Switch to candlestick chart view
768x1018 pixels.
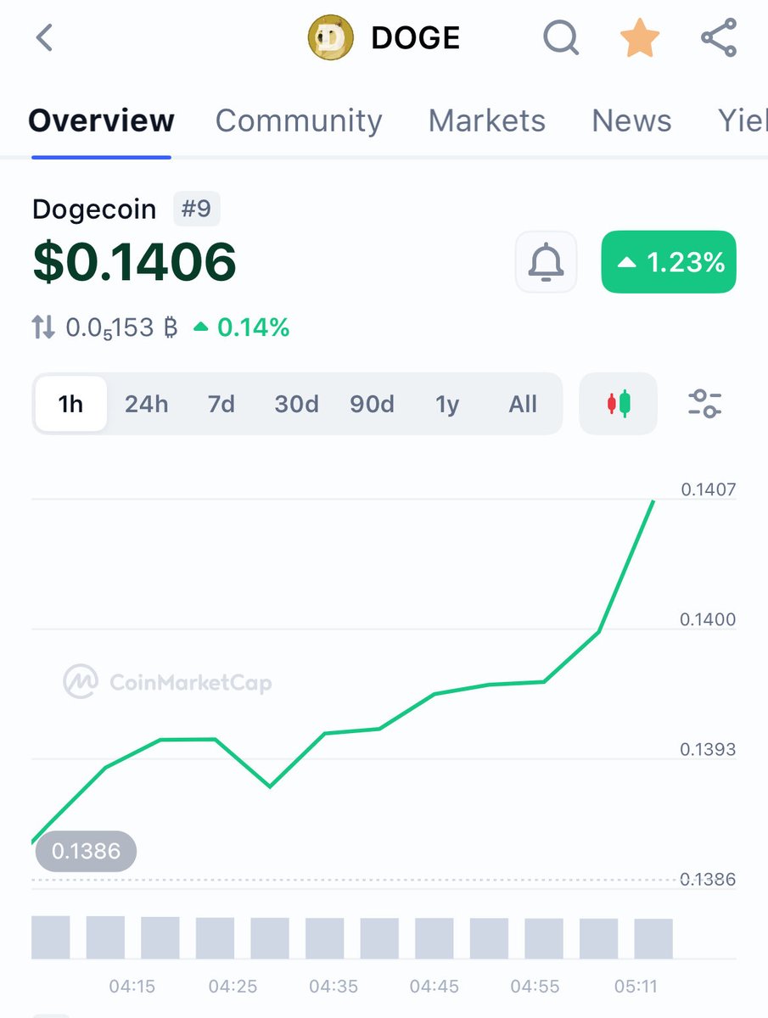pos(618,404)
